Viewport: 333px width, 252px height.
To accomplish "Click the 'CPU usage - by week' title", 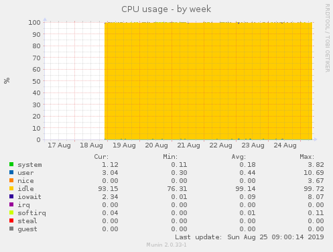I will tap(166, 9).
